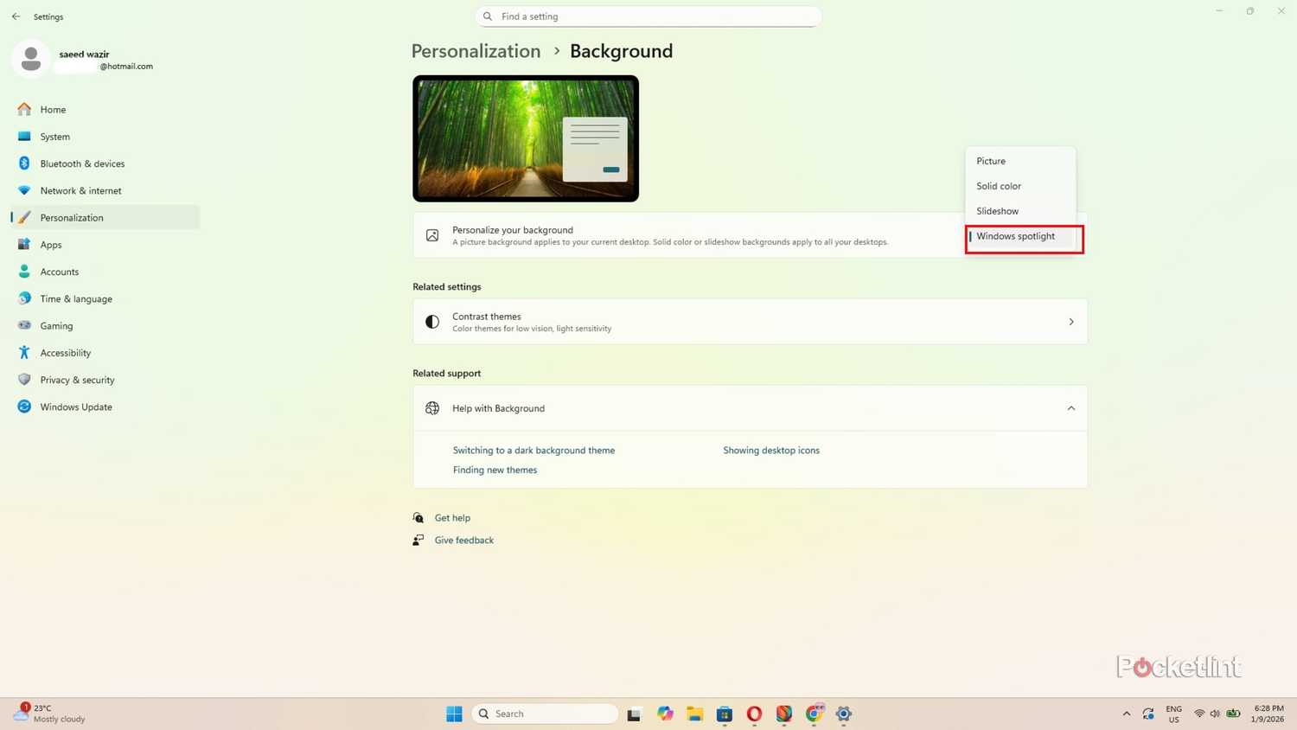
Task: Open the System settings section
Action: click(54, 136)
